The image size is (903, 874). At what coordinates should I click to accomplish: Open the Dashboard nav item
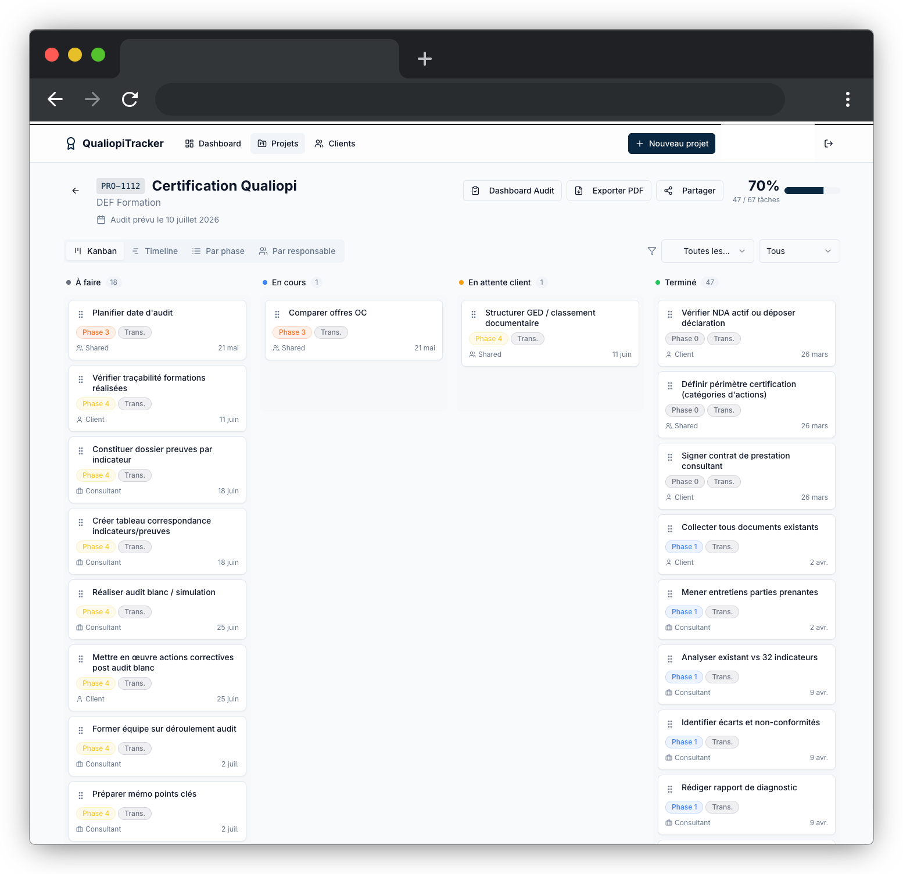213,144
